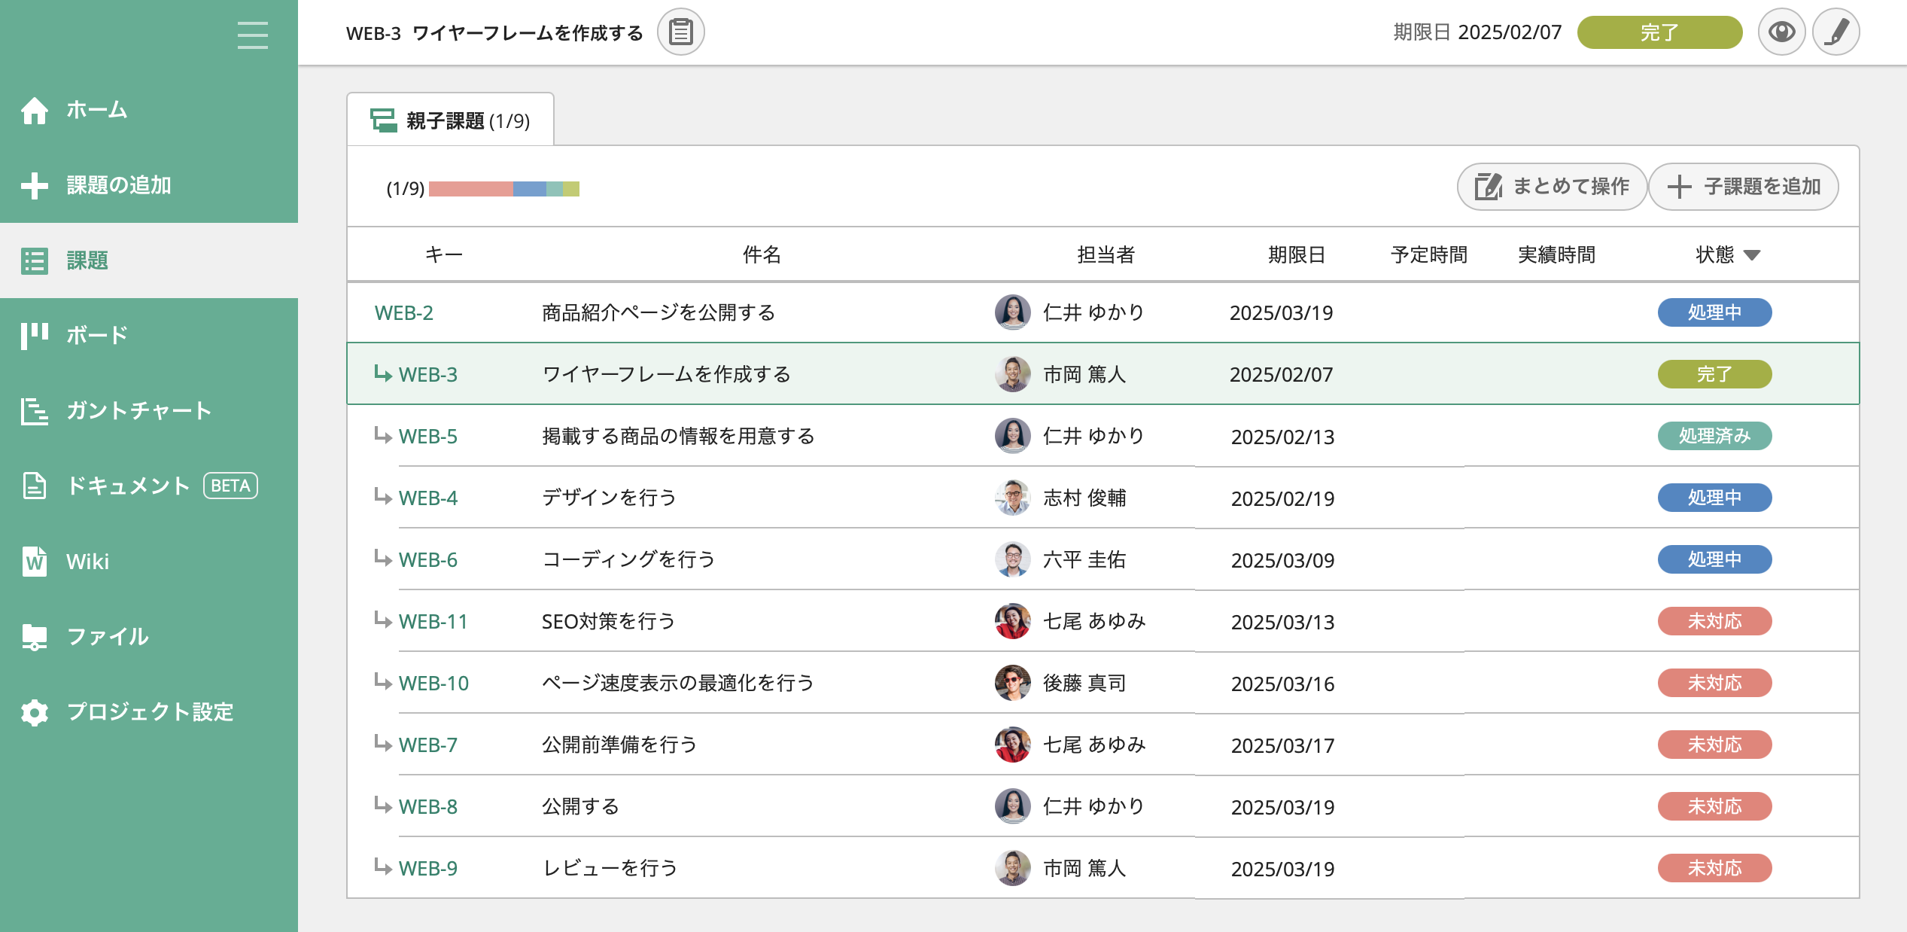This screenshot has width=1907, height=932.
Task: Click 七尾 あゆみ avatar in WEB-7 row
Action: (1012, 745)
